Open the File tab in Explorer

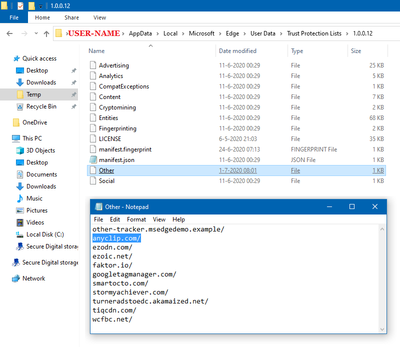tap(14, 17)
